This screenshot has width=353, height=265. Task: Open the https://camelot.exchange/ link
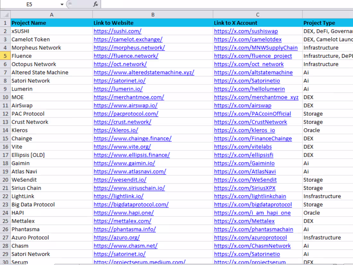128,40
